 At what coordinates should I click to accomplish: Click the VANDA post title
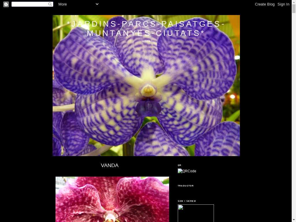click(x=110, y=165)
